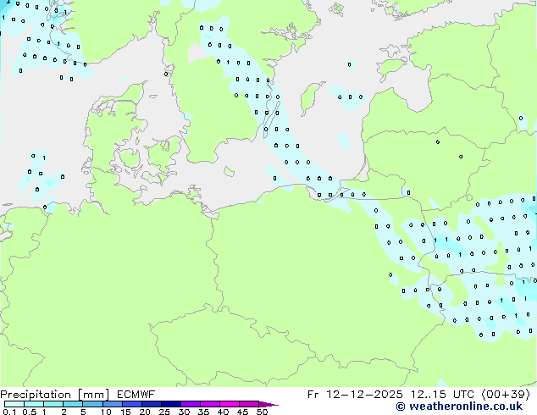The width and height of the screenshot is (537, 415).
Task: Click the '25' legend scale label
Action: (x=164, y=412)
